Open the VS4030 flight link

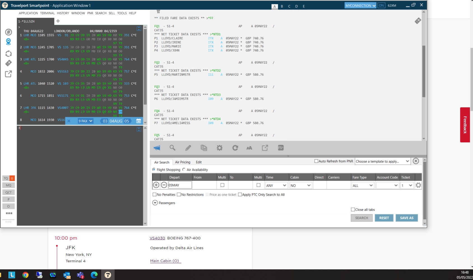(x=157, y=238)
